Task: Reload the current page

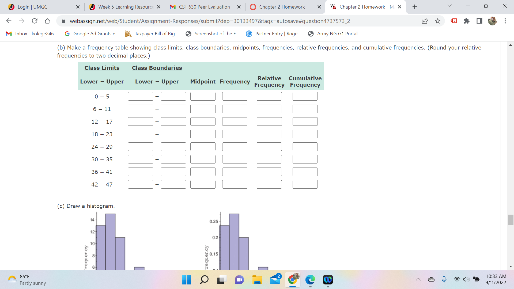Action: 35,21
